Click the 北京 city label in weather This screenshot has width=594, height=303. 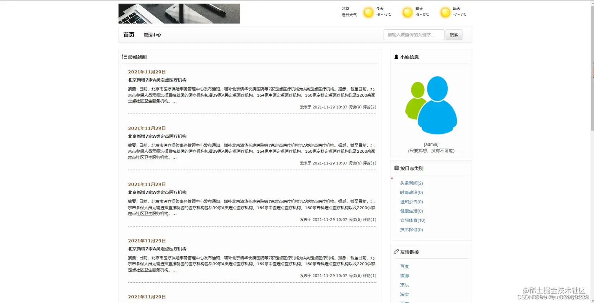(x=345, y=8)
